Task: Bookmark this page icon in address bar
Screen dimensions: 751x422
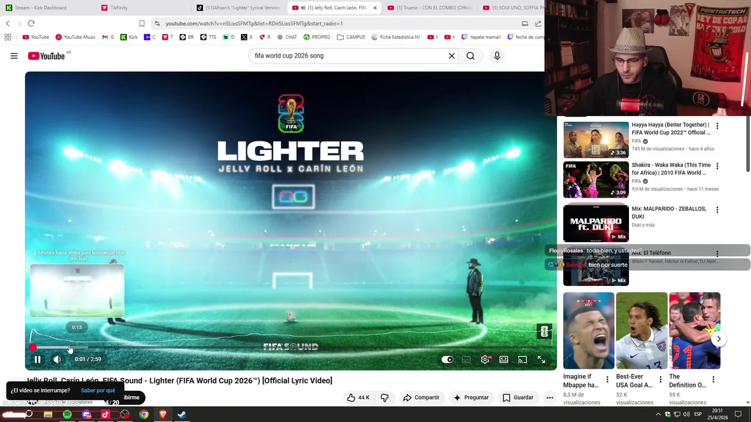Action: tap(142, 23)
